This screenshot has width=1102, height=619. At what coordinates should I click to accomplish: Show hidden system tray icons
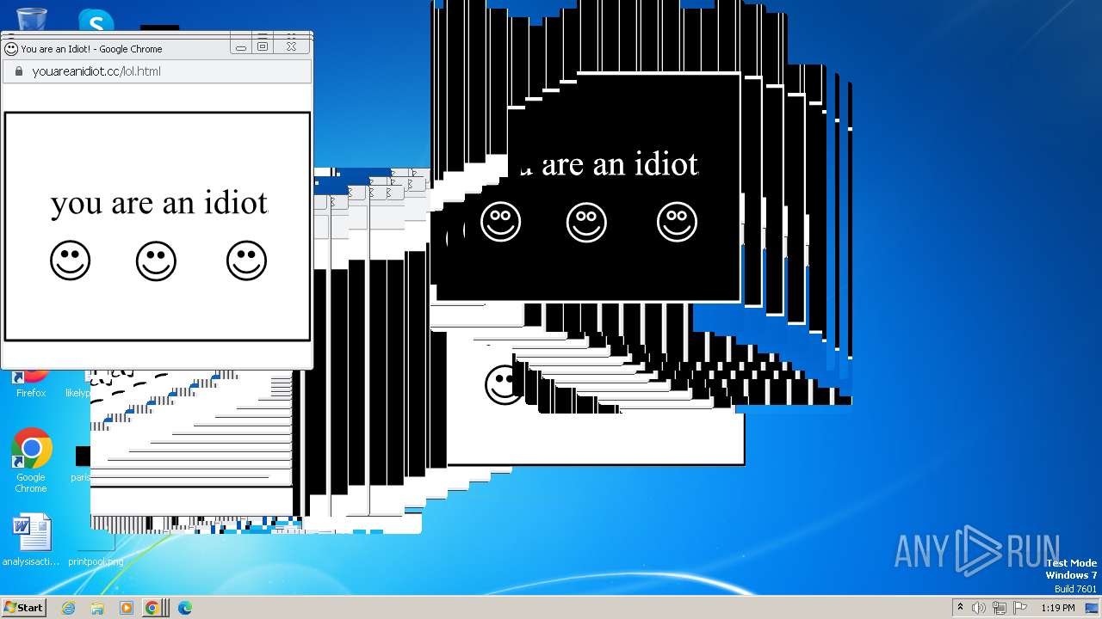click(x=960, y=608)
